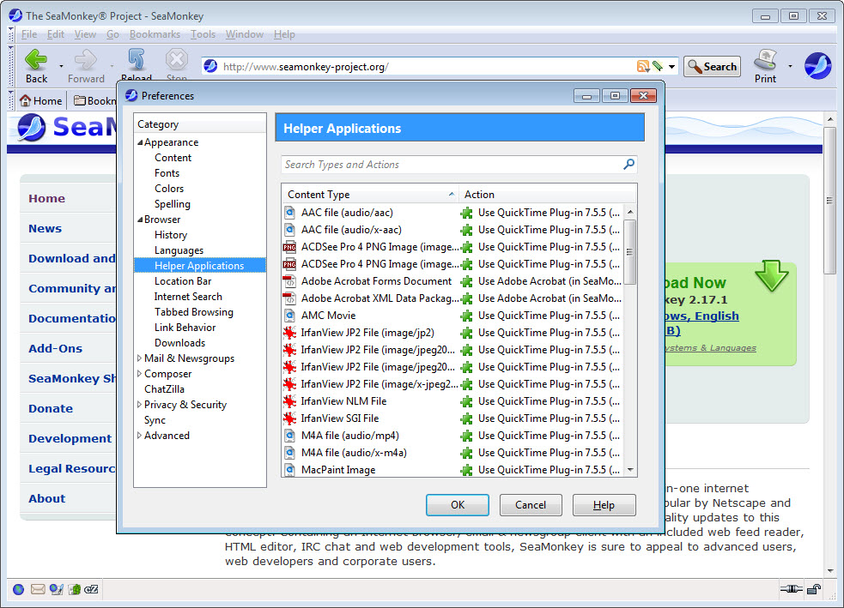The height and width of the screenshot is (608, 844).
Task: Open the View menu
Action: coord(85,34)
